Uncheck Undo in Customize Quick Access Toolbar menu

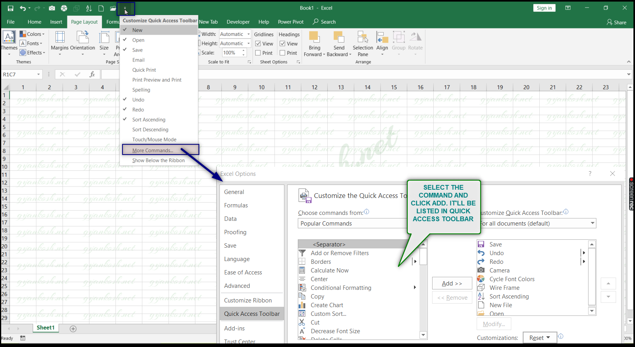[x=159, y=100]
